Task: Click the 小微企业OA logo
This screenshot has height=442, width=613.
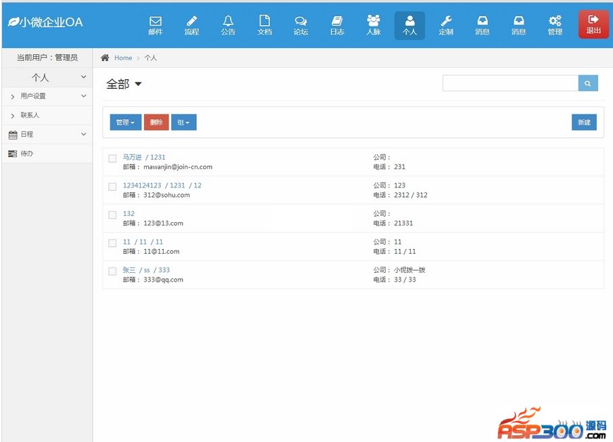Action: point(45,22)
